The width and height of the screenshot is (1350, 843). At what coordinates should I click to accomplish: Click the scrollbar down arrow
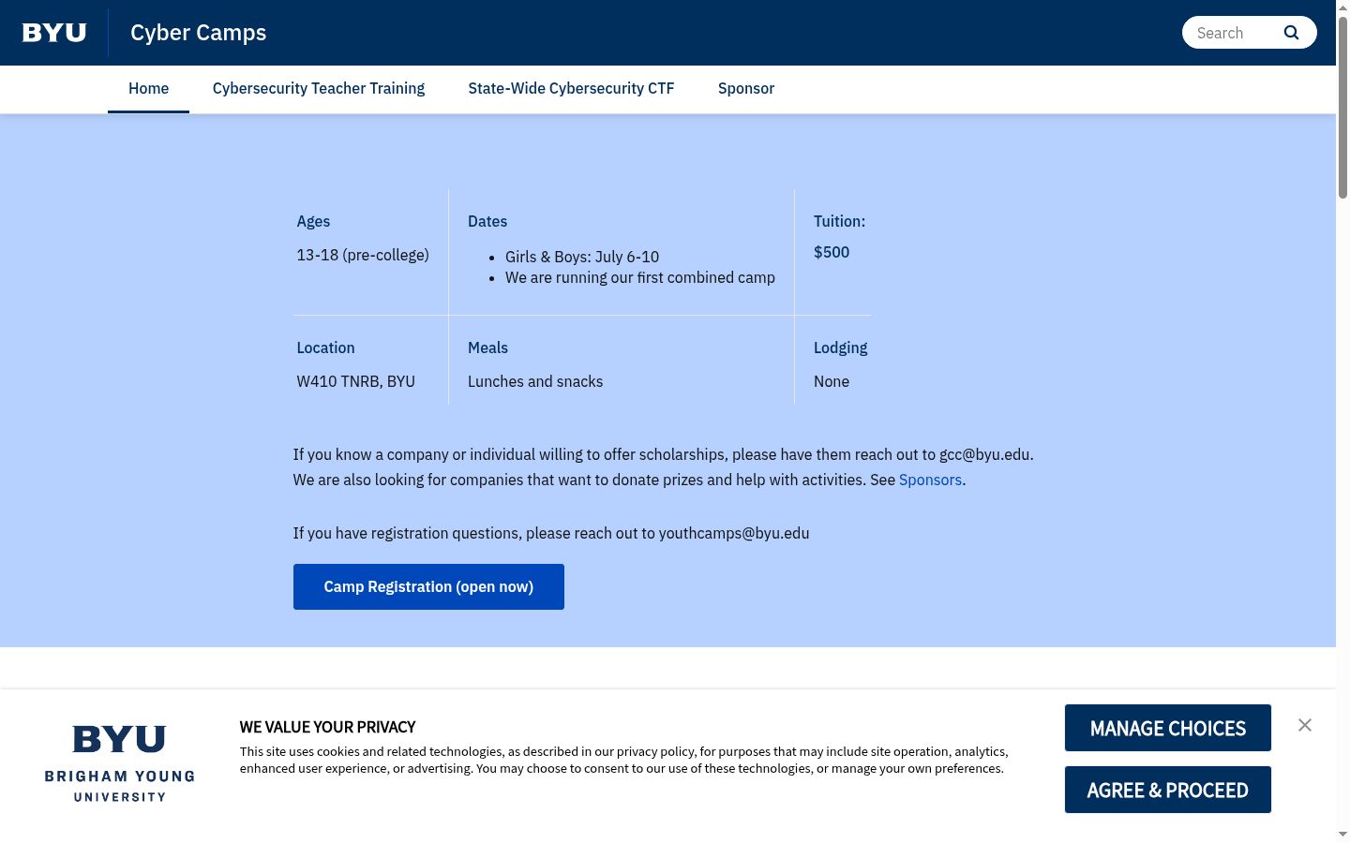click(1342, 835)
